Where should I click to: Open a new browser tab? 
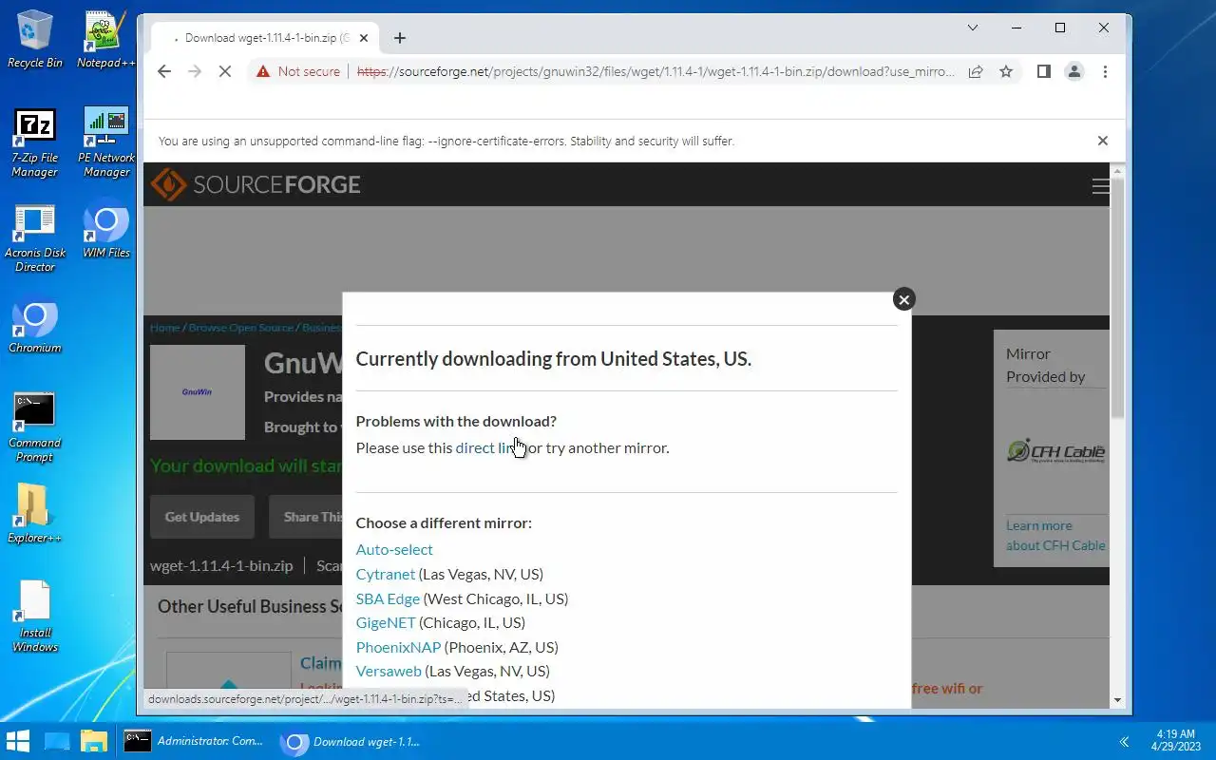400,38
